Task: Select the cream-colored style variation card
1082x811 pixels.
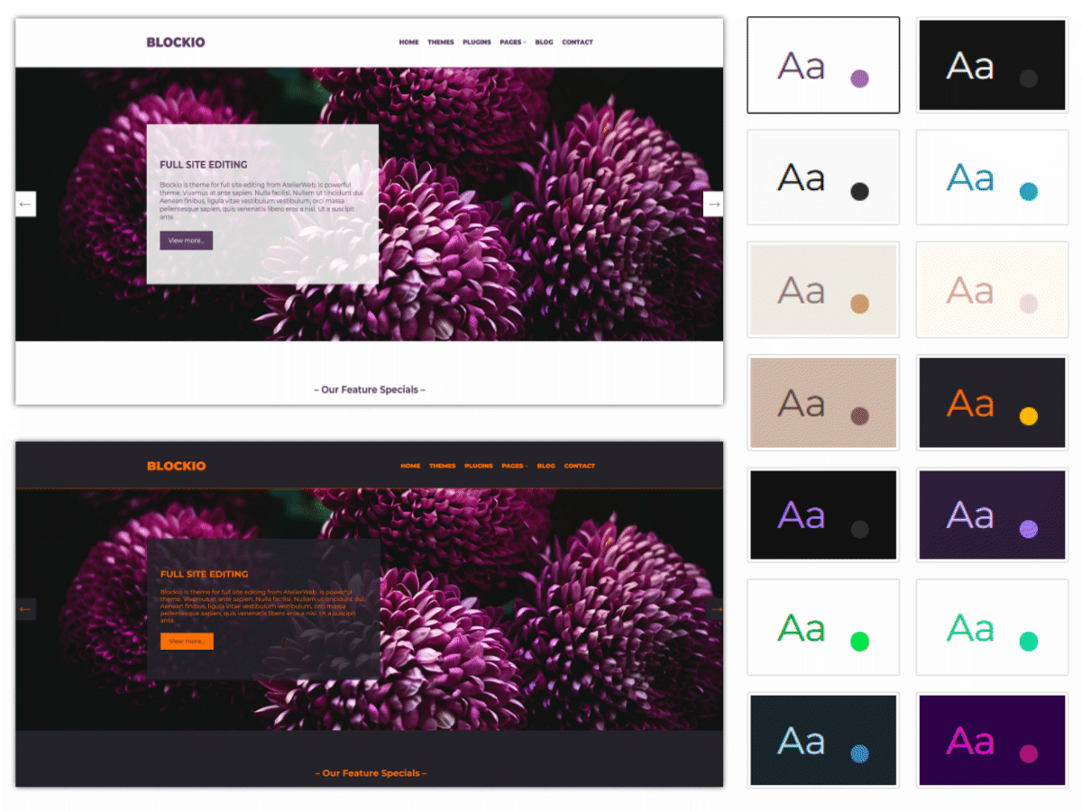Action: coord(823,289)
